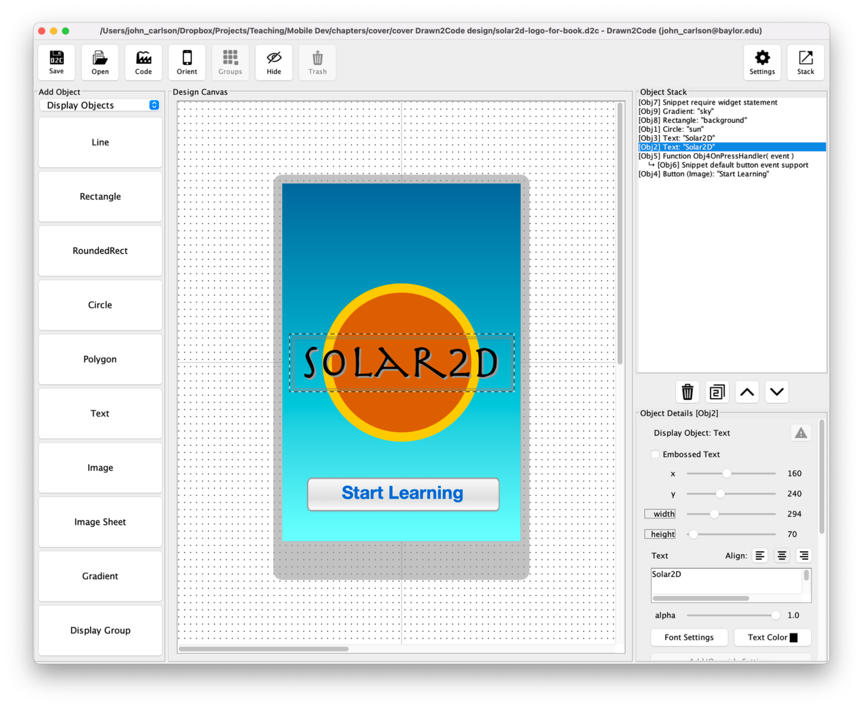The height and width of the screenshot is (708, 863).
Task: Select the SOLAR2D text on canvas
Action: 401,363
